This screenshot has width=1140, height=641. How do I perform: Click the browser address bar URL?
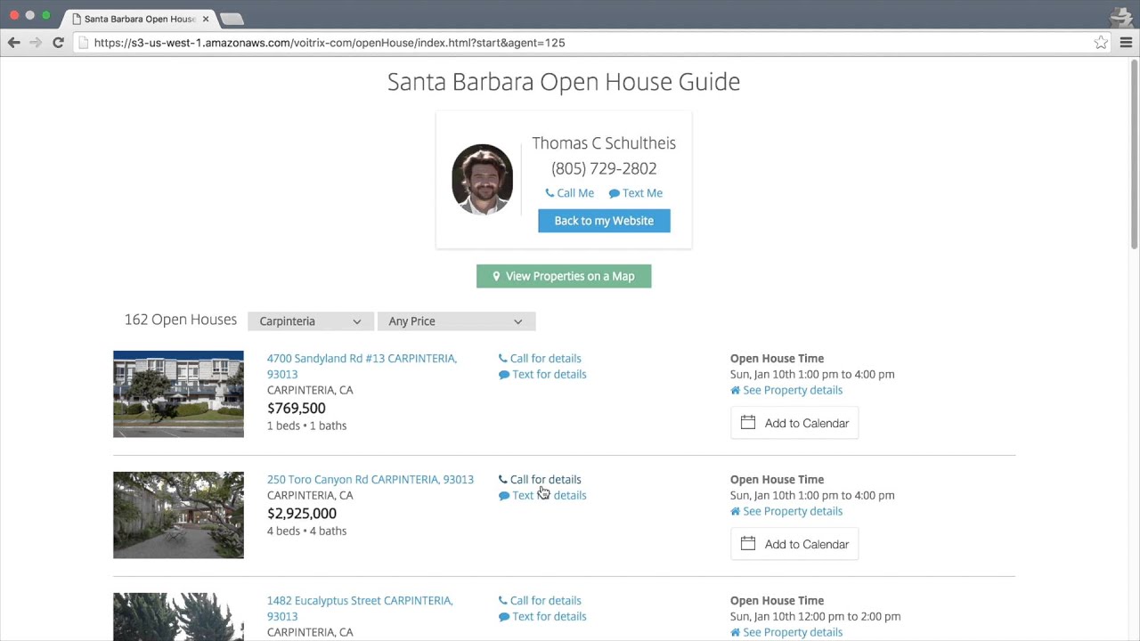[330, 43]
